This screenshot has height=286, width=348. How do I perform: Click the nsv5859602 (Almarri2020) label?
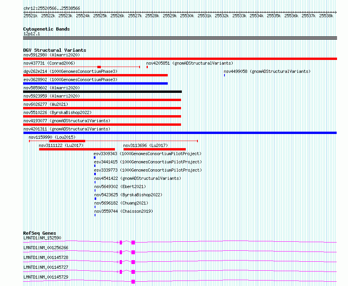pyautogui.click(x=52, y=88)
